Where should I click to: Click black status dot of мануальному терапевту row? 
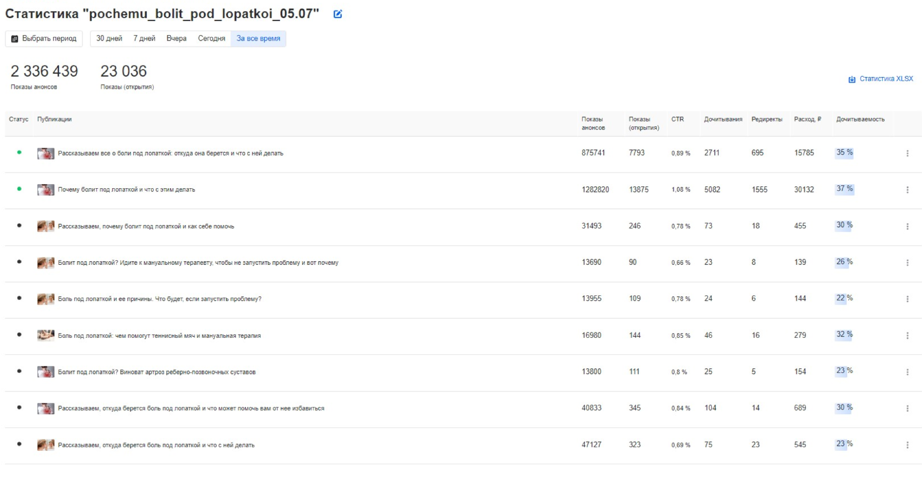[x=19, y=262]
